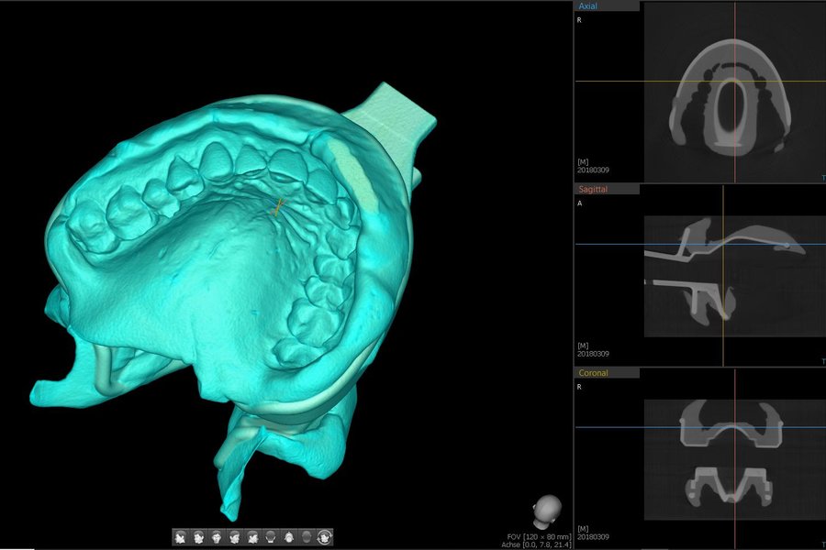This screenshot has width=826, height=550.
Task: Click the rotating head auto-rotate icon
Action: pos(325,537)
